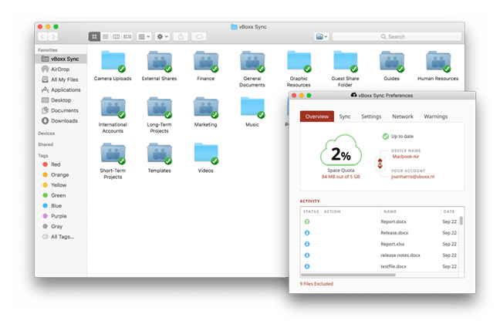Switch Finder to icon view
The width and height of the screenshot is (500, 321).
click(x=94, y=36)
